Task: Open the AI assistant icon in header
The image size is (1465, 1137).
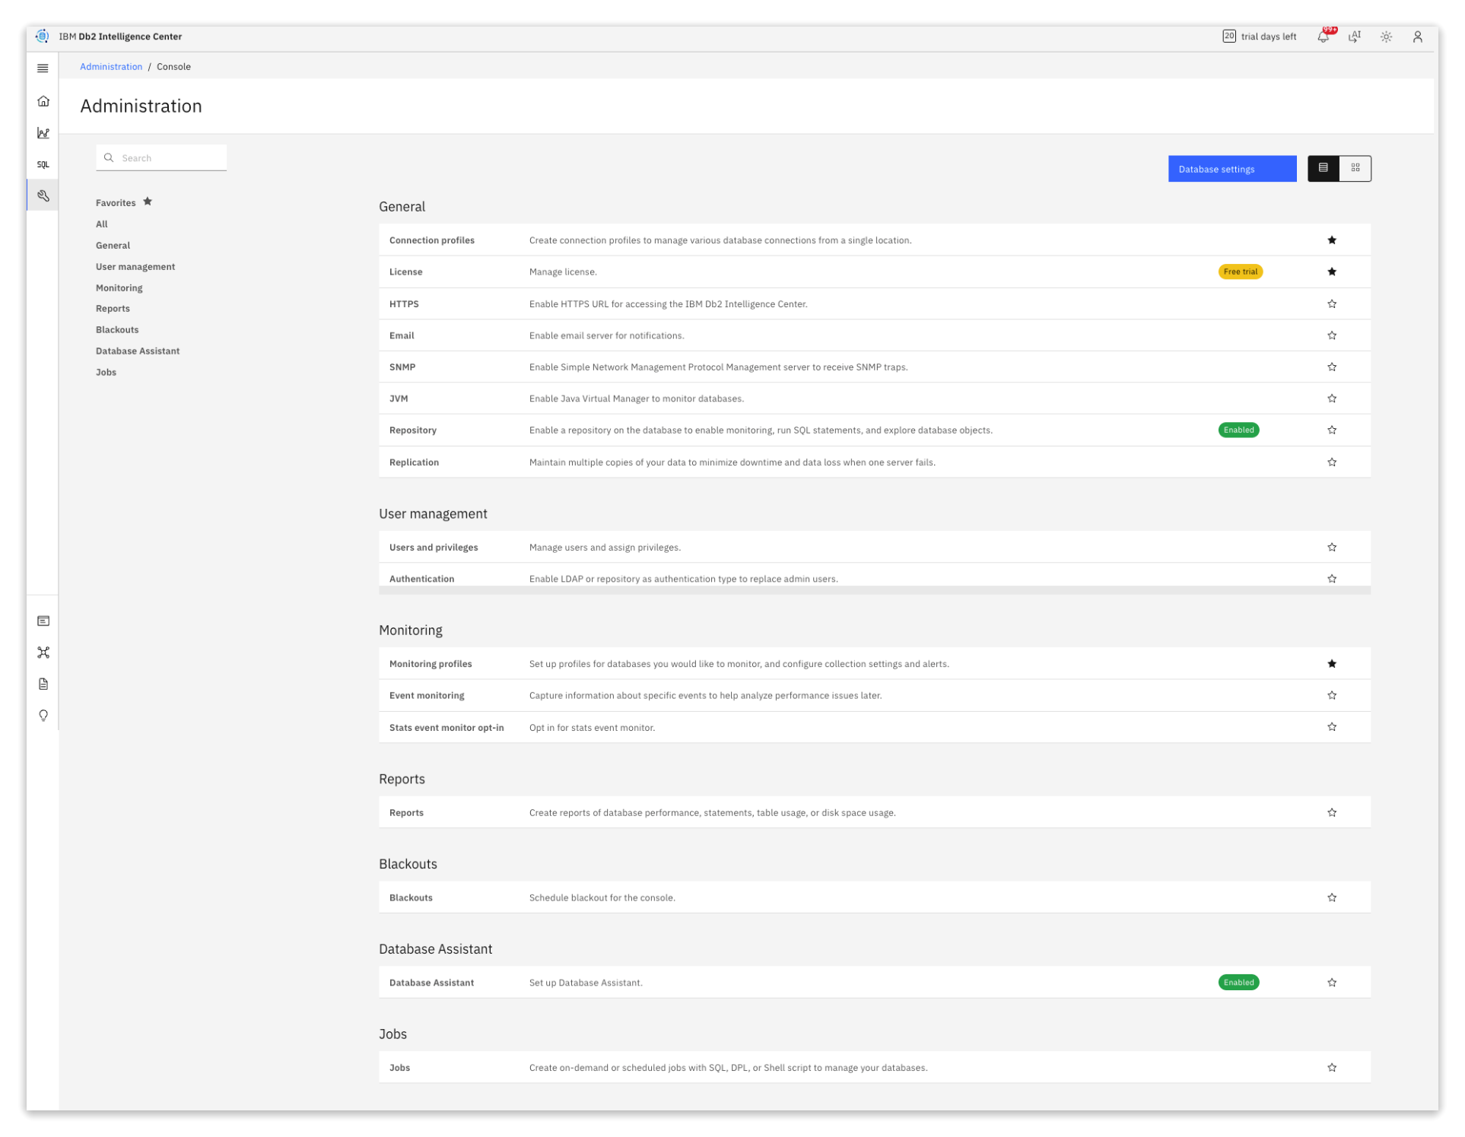Action: (1355, 37)
